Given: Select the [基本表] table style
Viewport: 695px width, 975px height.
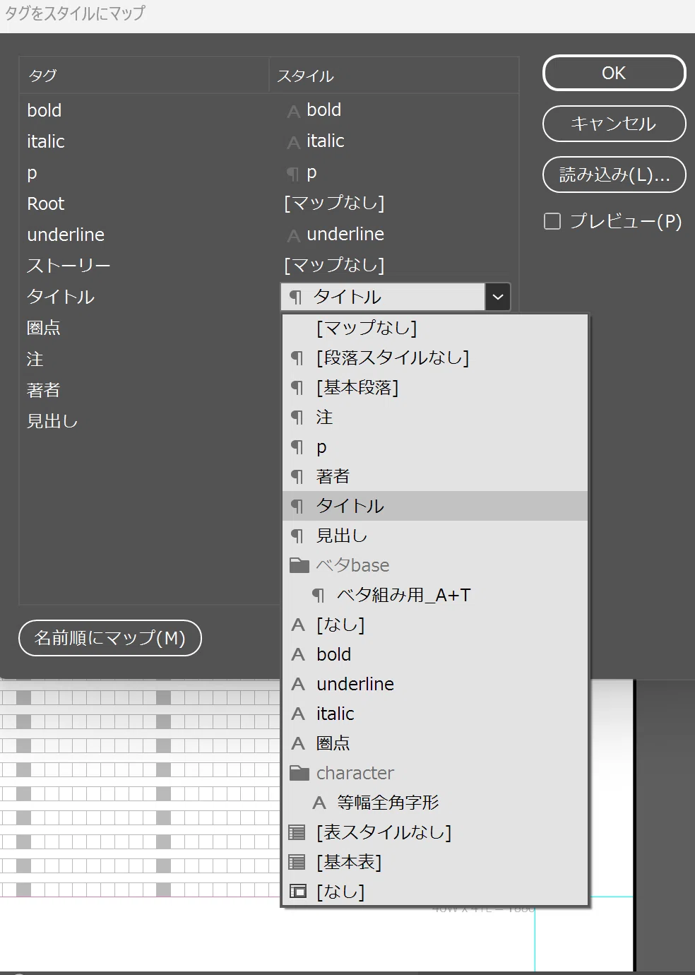Looking at the screenshot, I should (x=435, y=862).
